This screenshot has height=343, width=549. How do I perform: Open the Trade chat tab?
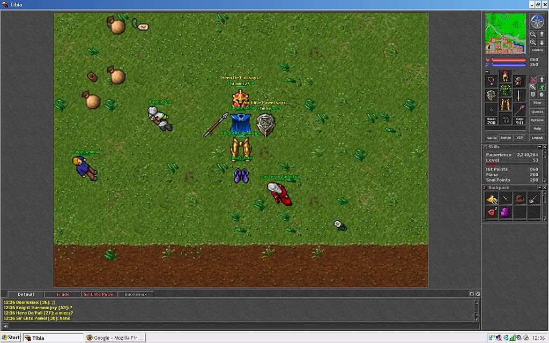coord(63,294)
